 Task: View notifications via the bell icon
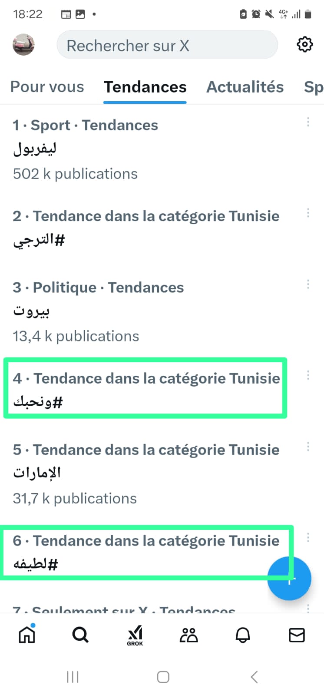pos(243,635)
